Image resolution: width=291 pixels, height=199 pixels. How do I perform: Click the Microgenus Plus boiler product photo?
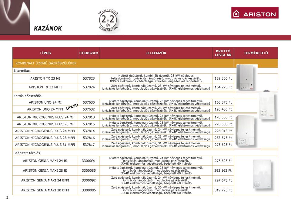tap(246, 131)
